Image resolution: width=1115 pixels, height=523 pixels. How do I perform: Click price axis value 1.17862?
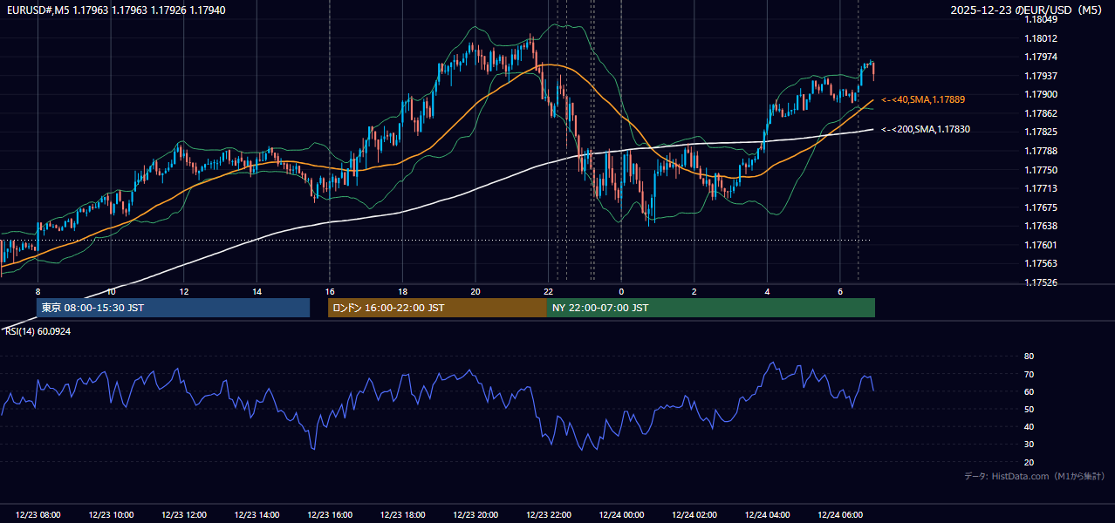tap(1042, 114)
